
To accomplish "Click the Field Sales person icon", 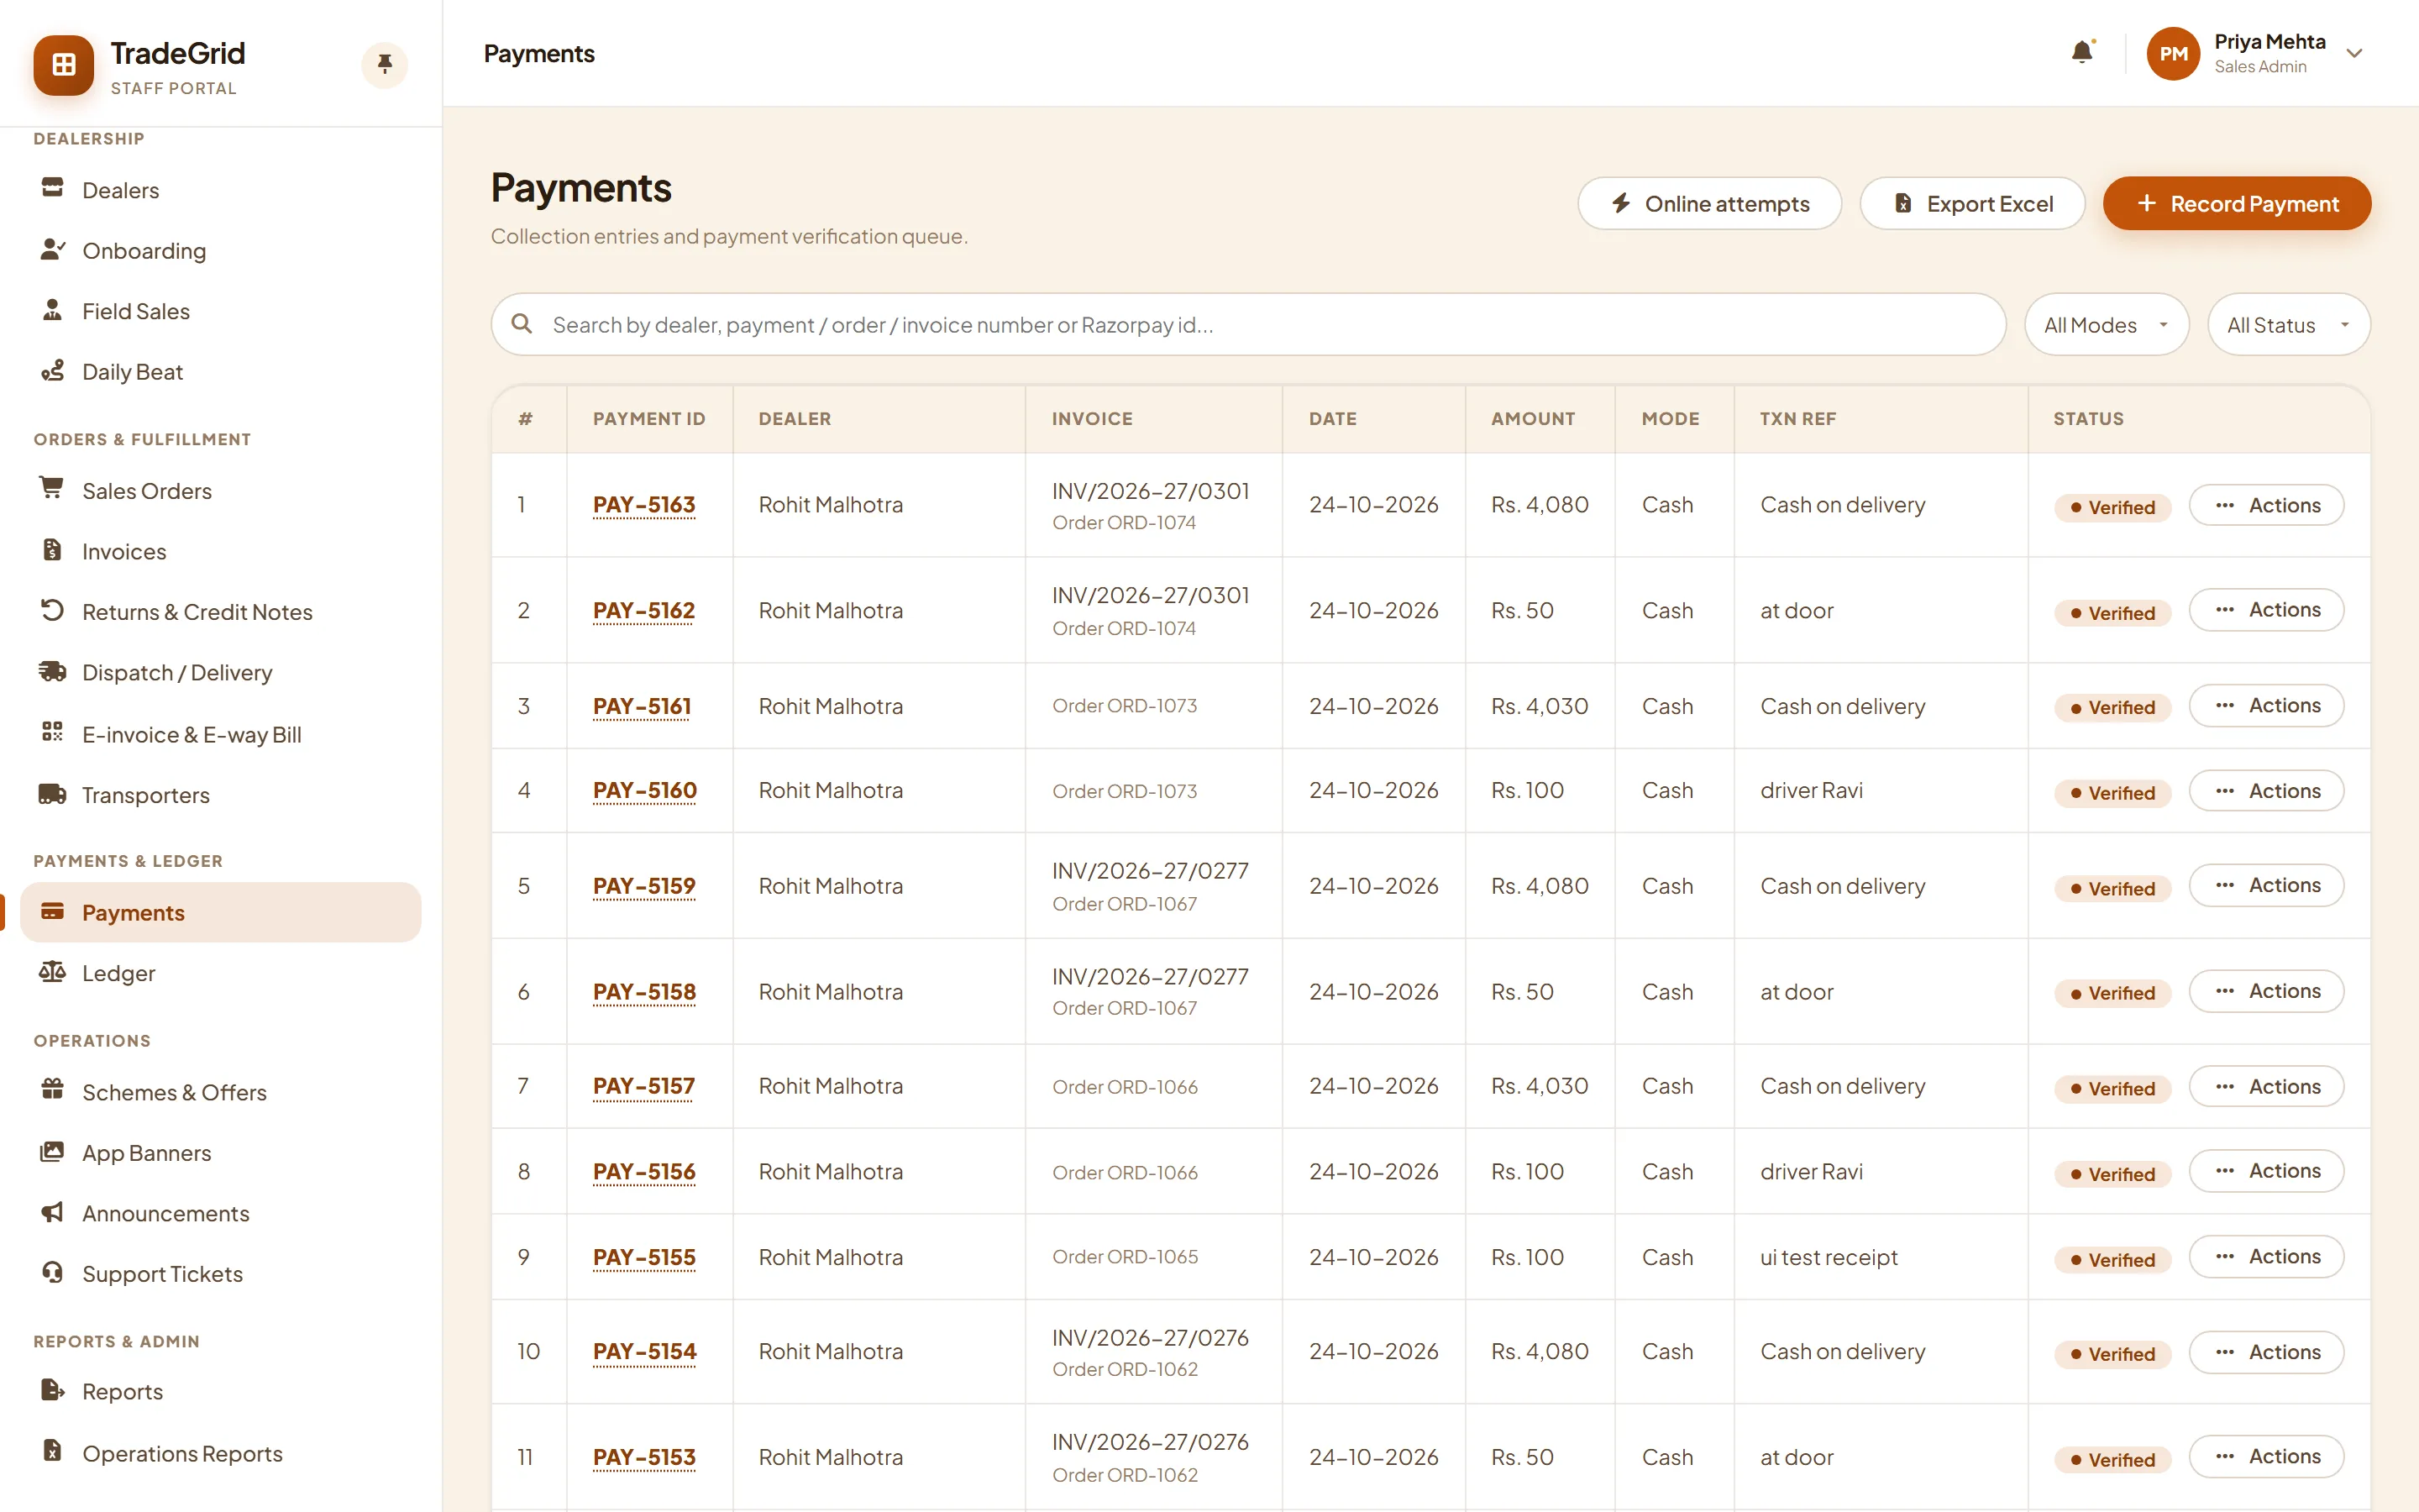I will pyautogui.click(x=52, y=310).
